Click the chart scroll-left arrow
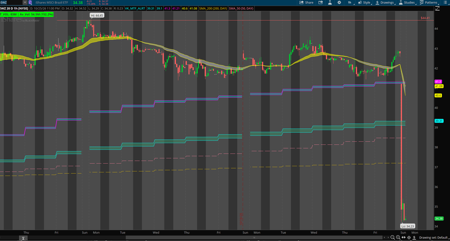450x241 pixels. pyautogui.click(x=384, y=237)
